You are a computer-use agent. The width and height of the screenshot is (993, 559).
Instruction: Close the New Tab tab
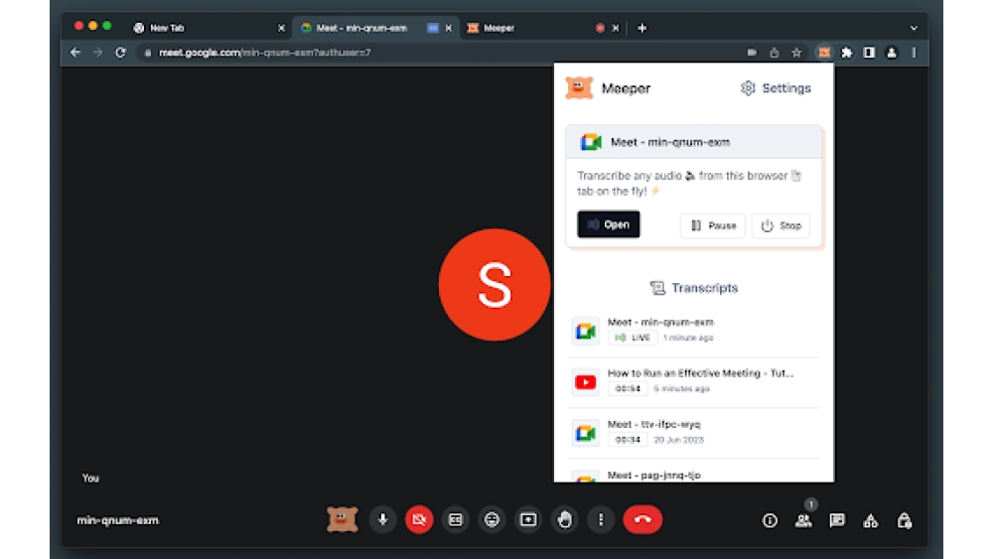point(282,28)
